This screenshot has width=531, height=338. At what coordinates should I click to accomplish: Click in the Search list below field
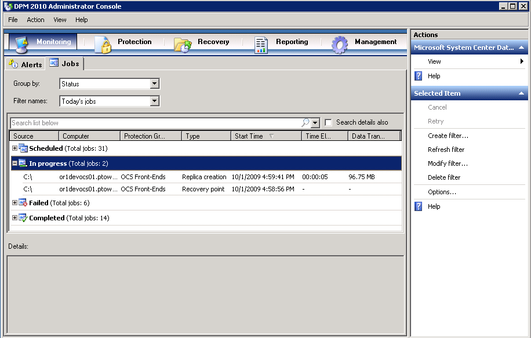coord(156,122)
